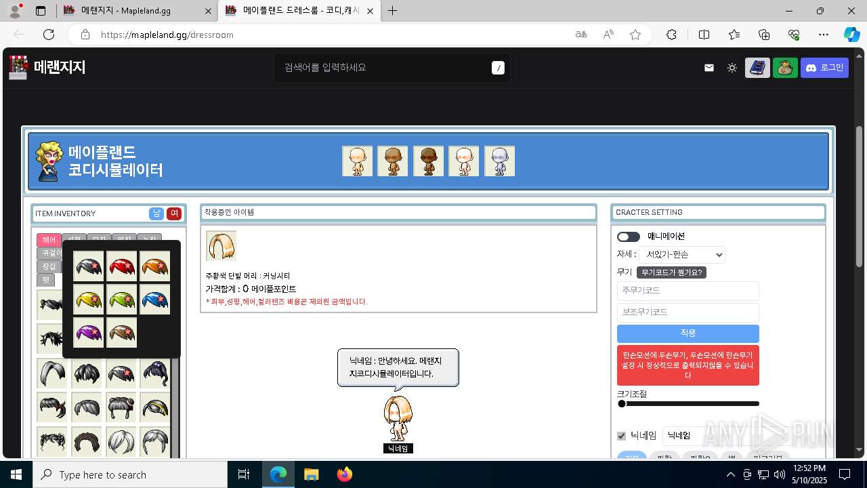
Task: Switch to the 장갑 category tab
Action: click(x=49, y=266)
